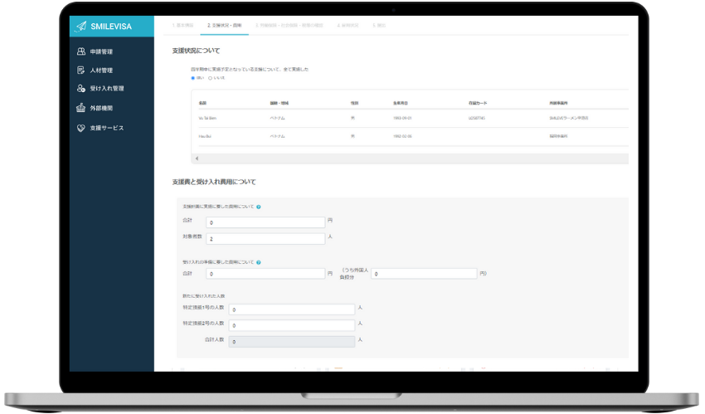This screenshot has width=705, height=414.
Task: Click the 国籍・地域 column header
Action: (x=279, y=103)
